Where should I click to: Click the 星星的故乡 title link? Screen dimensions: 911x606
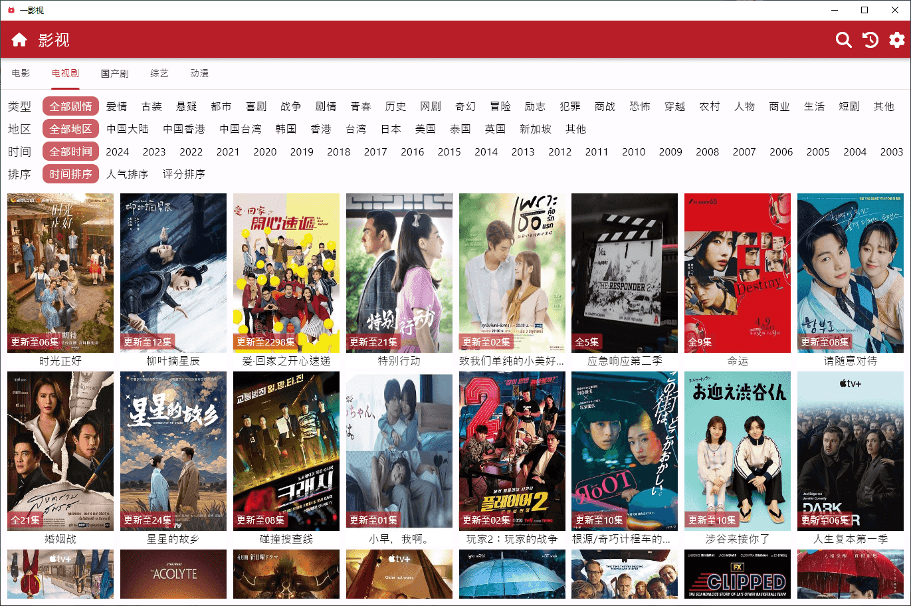tap(173, 539)
